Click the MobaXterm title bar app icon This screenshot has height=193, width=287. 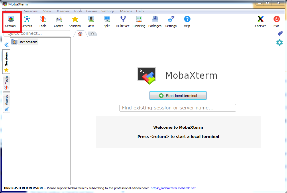pyautogui.click(x=5, y=4)
